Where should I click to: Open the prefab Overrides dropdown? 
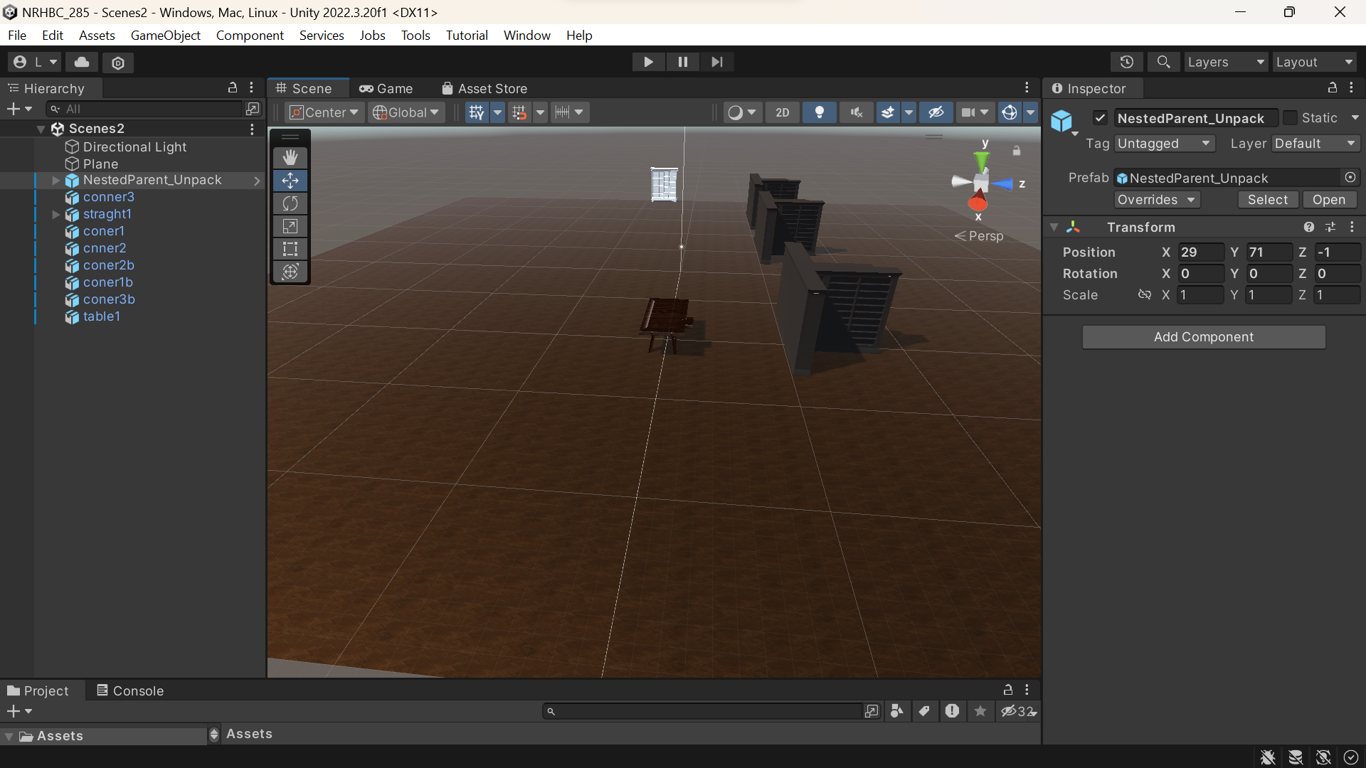click(x=1157, y=200)
